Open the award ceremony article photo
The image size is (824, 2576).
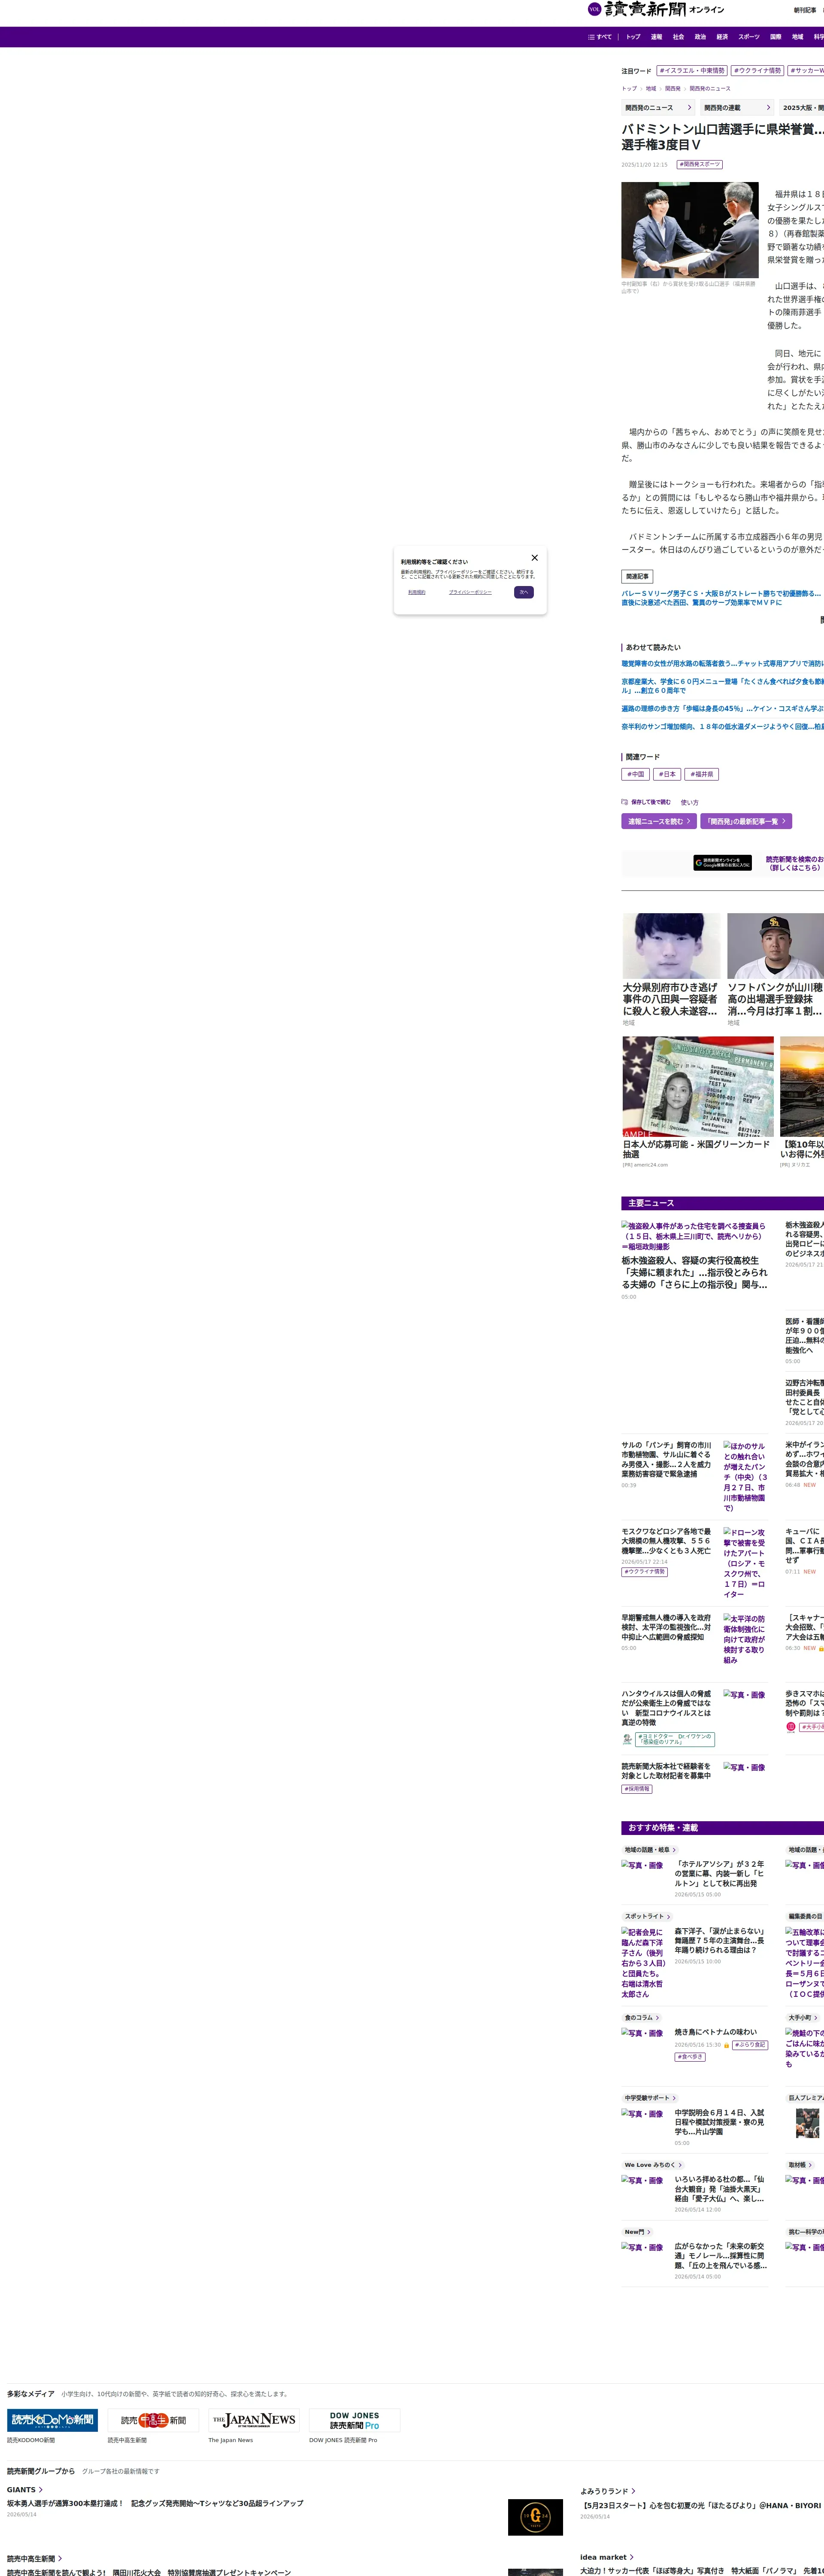(x=690, y=230)
